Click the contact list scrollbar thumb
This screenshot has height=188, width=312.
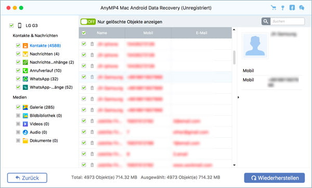coord(234,58)
